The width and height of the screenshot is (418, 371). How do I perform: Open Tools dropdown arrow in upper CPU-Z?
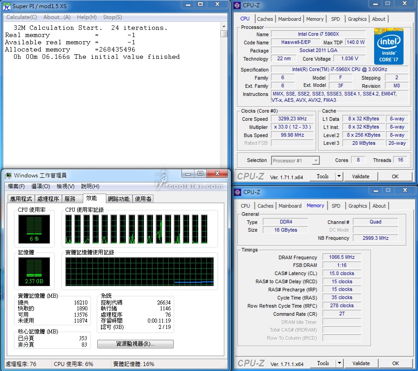coord(339,176)
